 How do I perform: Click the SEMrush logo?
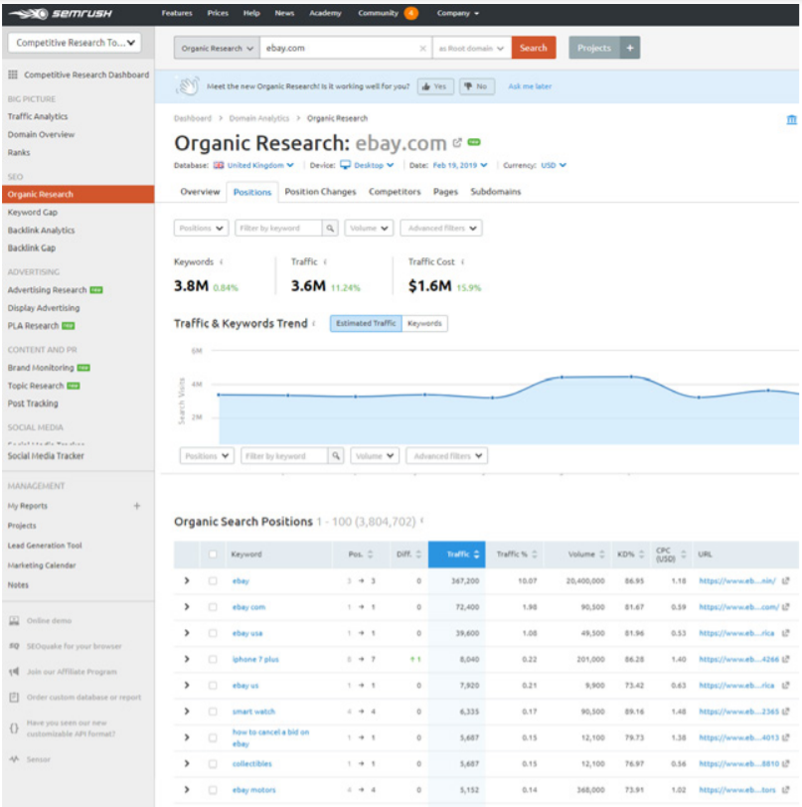pos(61,13)
